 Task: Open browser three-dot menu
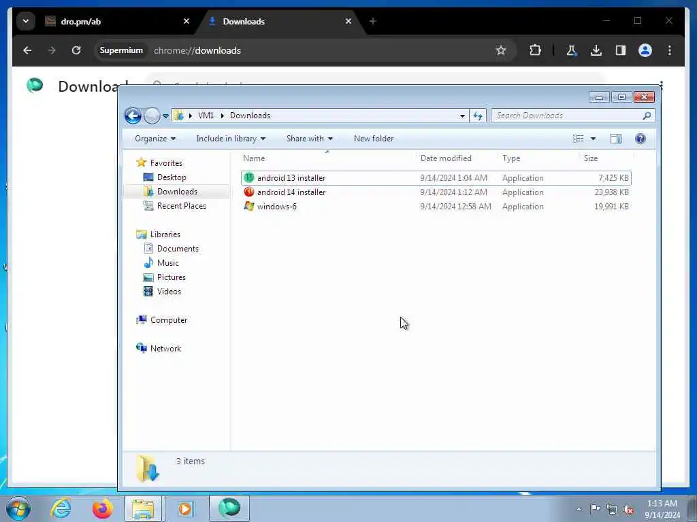click(x=670, y=50)
